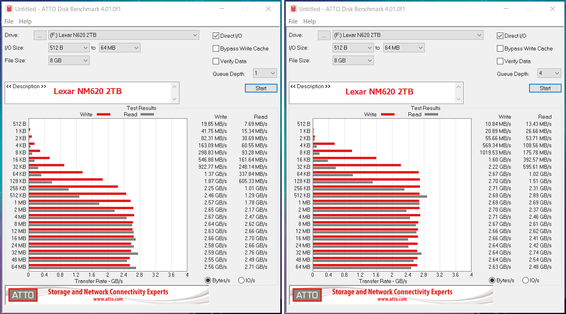This screenshot has height=314, width=566.
Task: Open Help menu in right window
Action: (310, 21)
